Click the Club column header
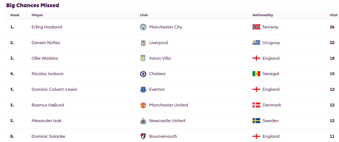The height and width of the screenshot is (142, 339). pos(144,15)
